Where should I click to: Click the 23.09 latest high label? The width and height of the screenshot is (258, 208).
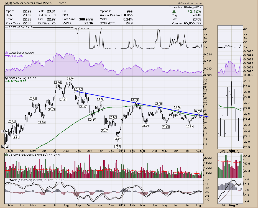tap(198, 111)
